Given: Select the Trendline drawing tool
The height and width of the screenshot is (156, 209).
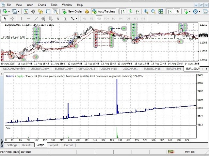Looking at the screenshot, I should 36,19.
